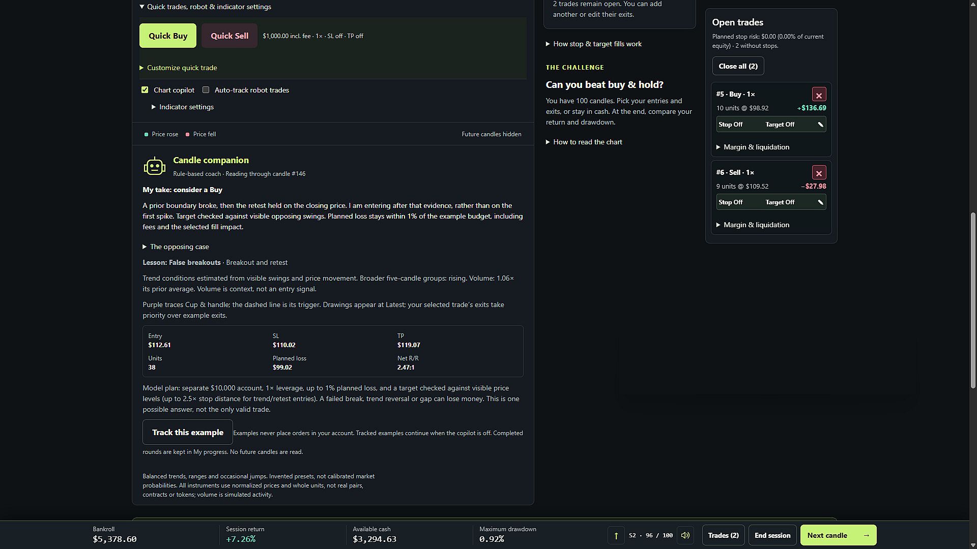Viewport: 977px width, 549px height.
Task: Click Quick Buy
Action: [168, 36]
